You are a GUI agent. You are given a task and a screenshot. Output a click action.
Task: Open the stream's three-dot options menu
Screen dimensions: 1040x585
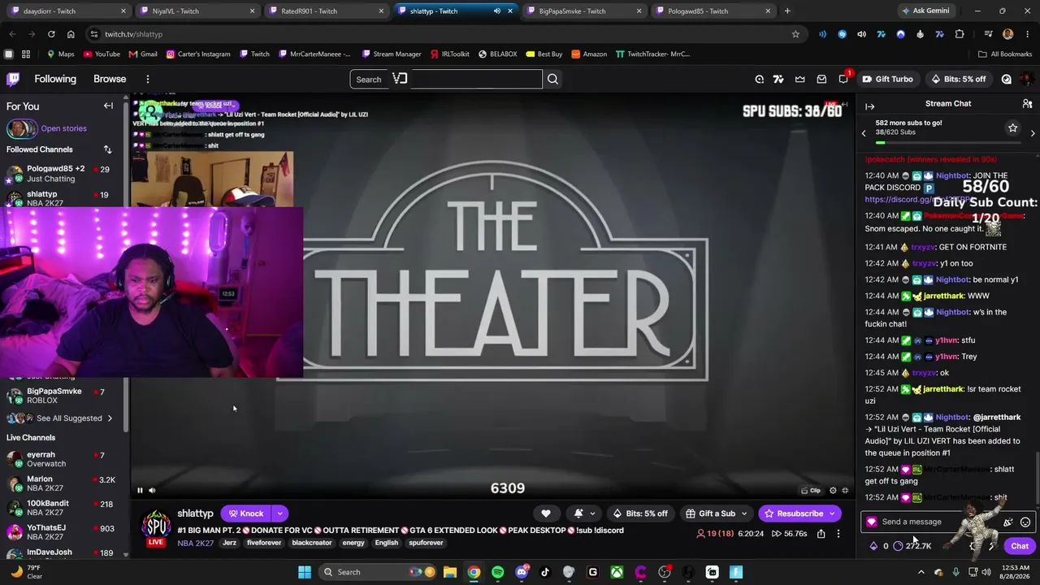pos(838,534)
